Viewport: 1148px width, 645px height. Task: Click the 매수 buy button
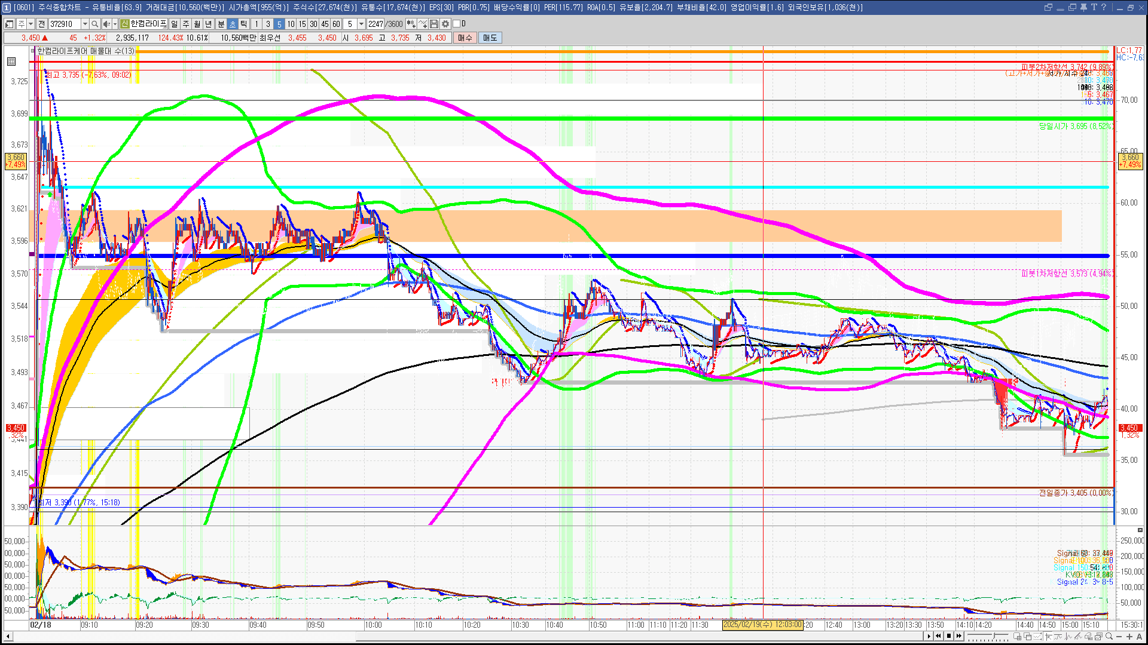click(465, 38)
